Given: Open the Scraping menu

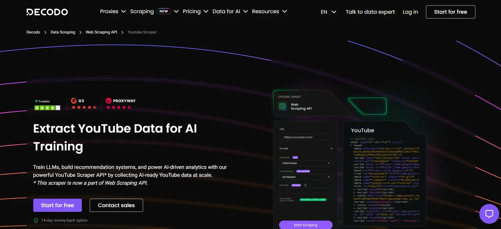Looking at the screenshot, I should [142, 11].
